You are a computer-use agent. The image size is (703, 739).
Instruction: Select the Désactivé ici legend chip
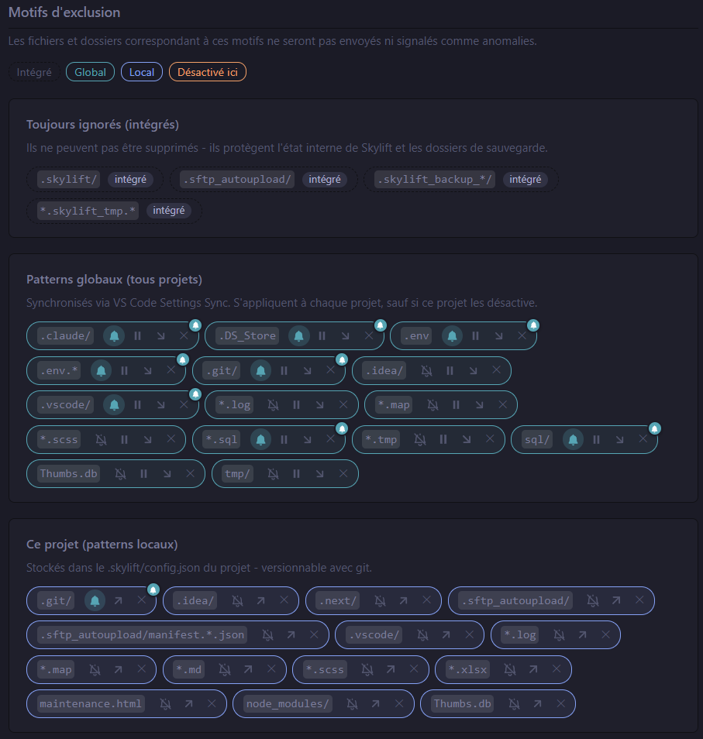pyautogui.click(x=208, y=72)
